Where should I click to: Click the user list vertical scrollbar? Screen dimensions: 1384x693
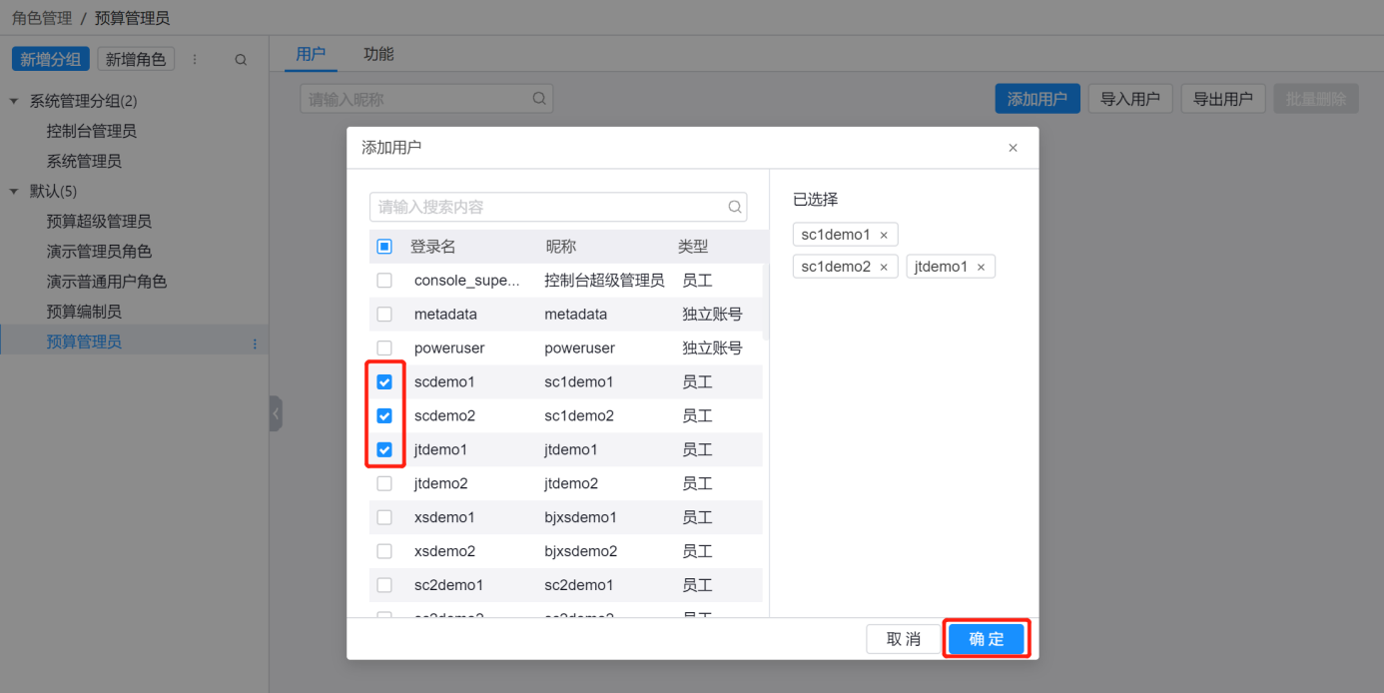pyautogui.click(x=765, y=300)
